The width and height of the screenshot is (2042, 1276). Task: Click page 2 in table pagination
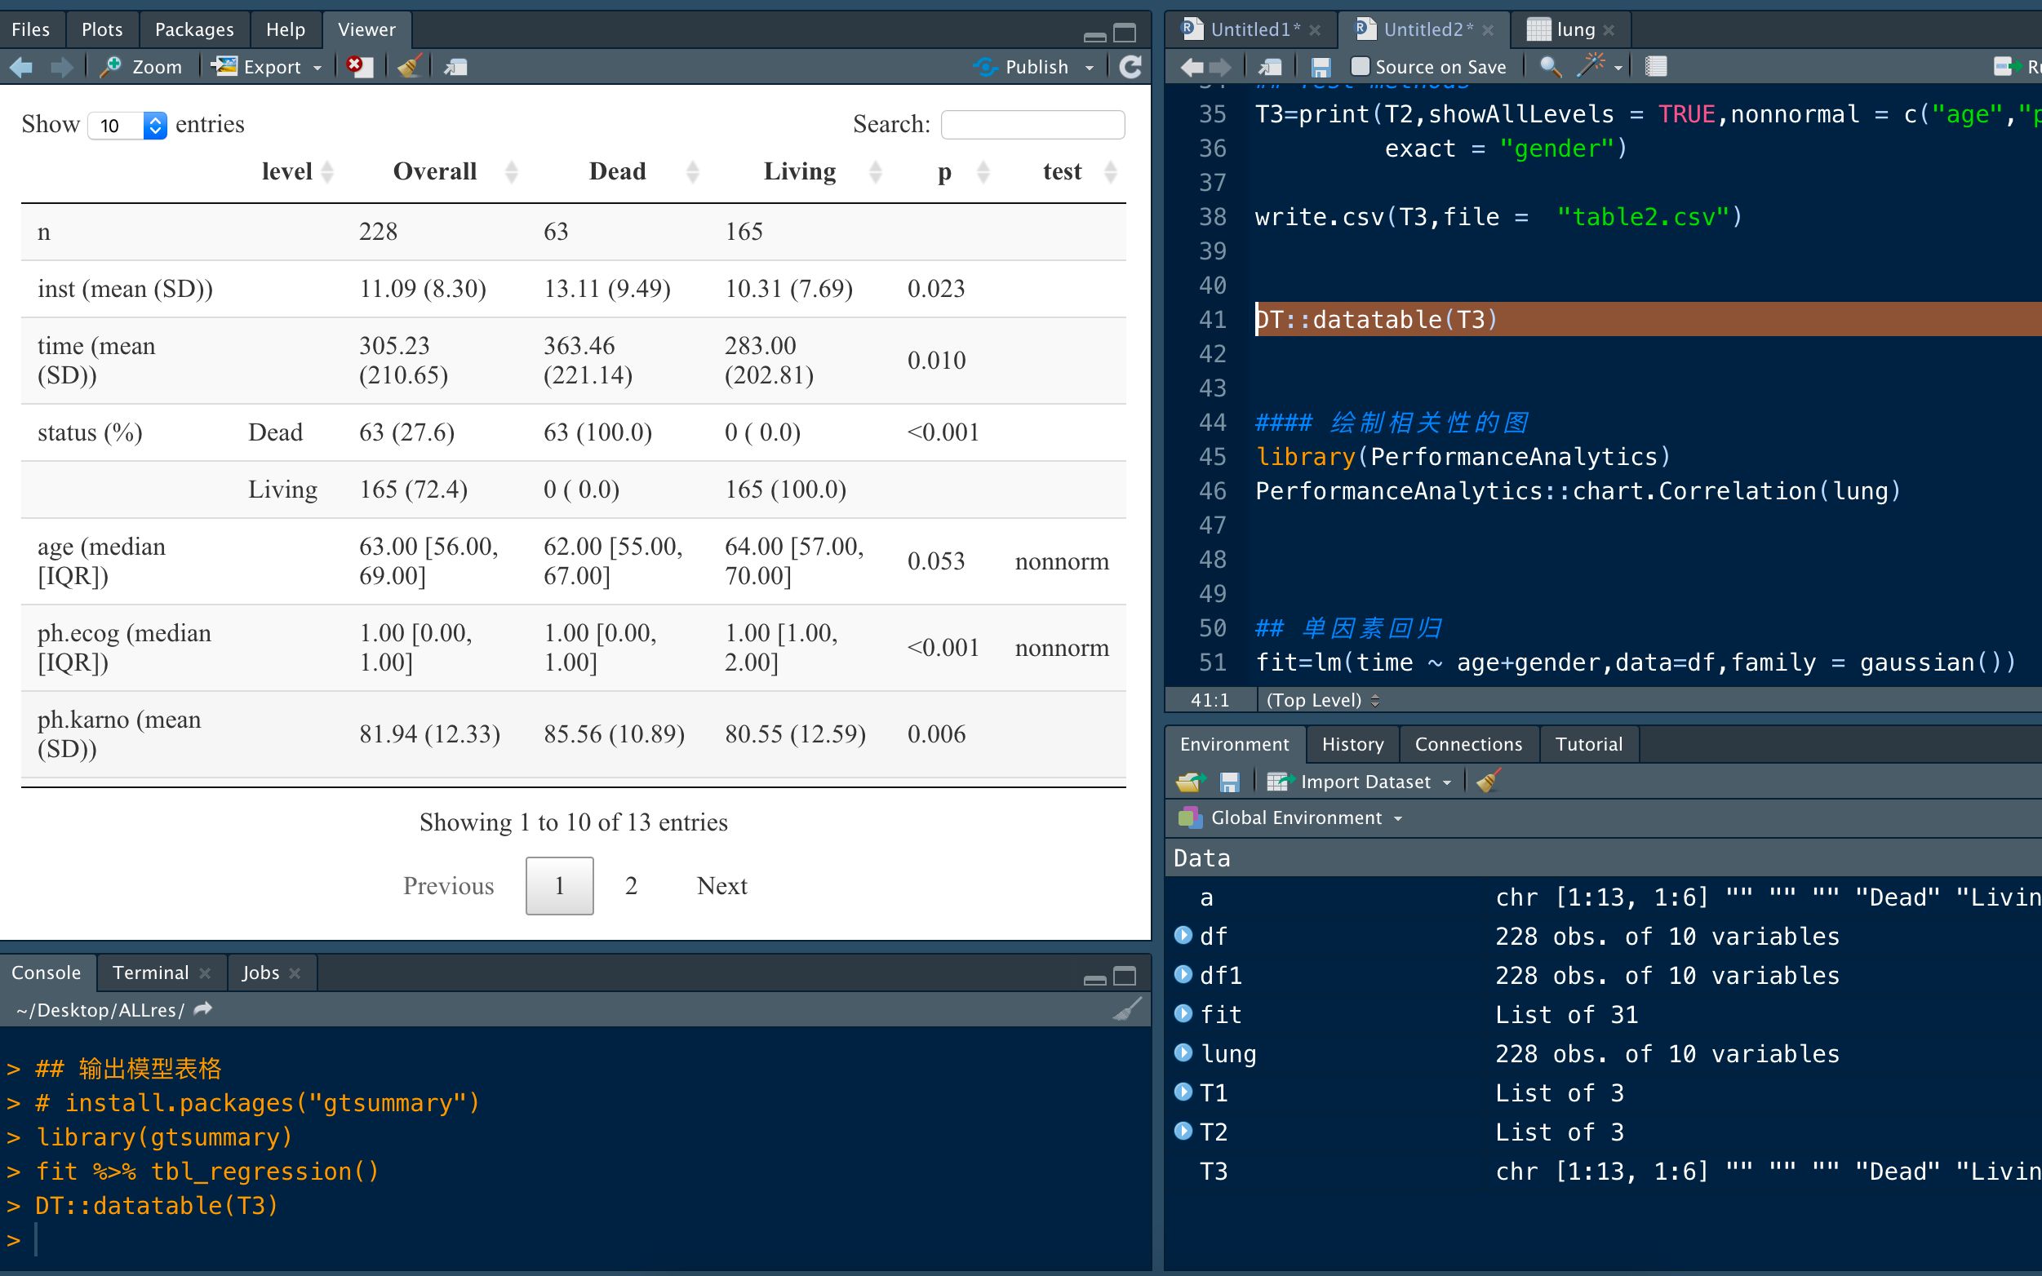[631, 885]
